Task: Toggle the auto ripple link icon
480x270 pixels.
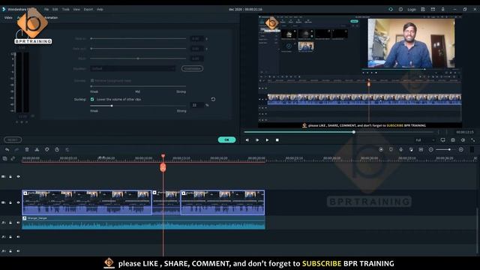Action: (13, 158)
